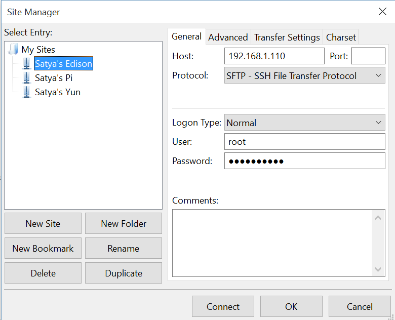
Task: Click the Comments scrollbar up arrow
Action: [378, 217]
